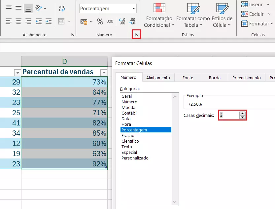
Task: Click the Excluir cells button
Action: click(x=253, y=14)
